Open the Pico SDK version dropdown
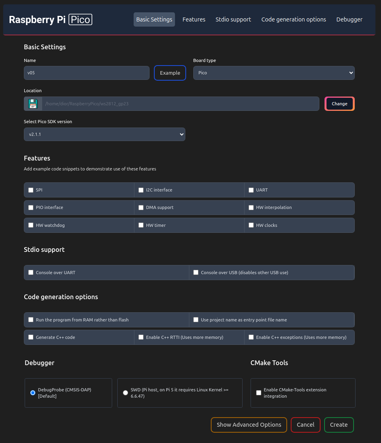The width and height of the screenshot is (381, 443). coord(104,134)
